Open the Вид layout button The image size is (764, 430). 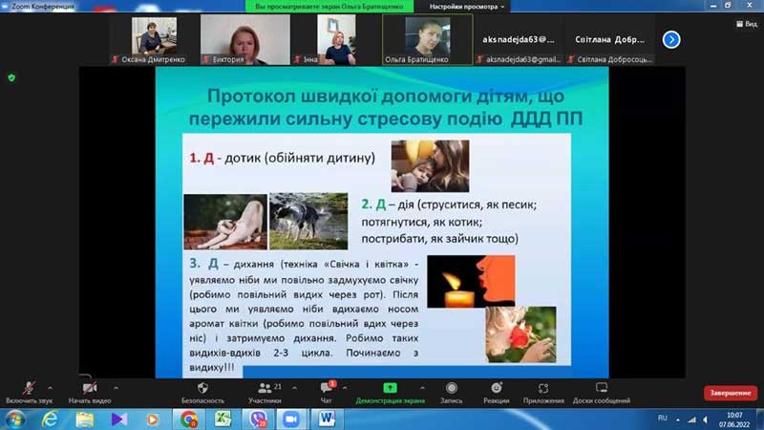(747, 24)
